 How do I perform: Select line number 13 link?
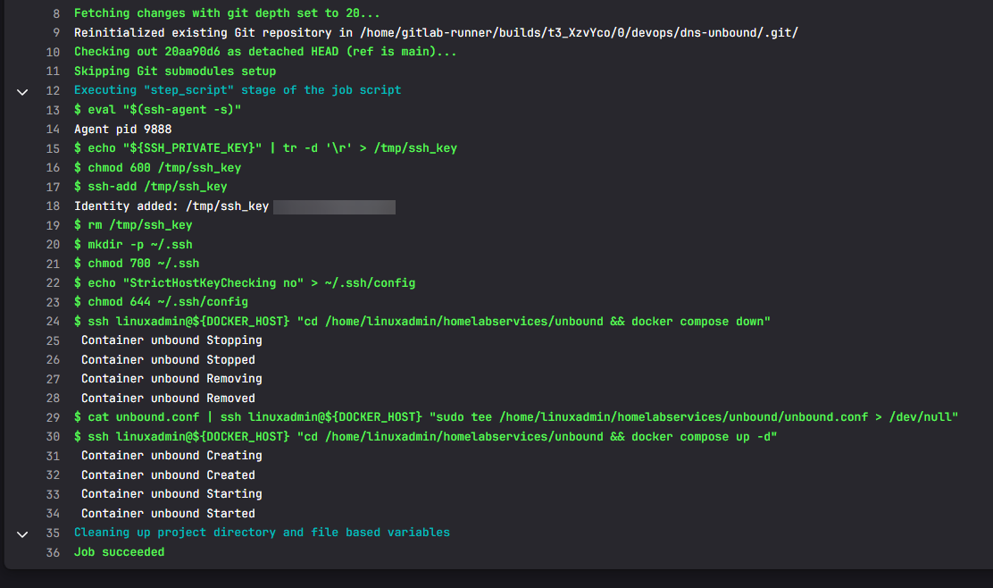click(53, 110)
